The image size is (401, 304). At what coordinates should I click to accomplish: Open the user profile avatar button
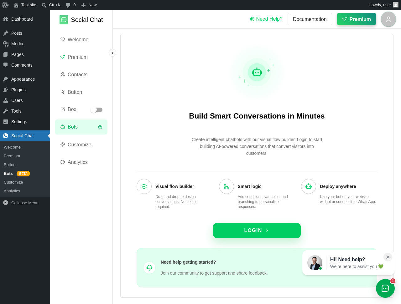(388, 19)
